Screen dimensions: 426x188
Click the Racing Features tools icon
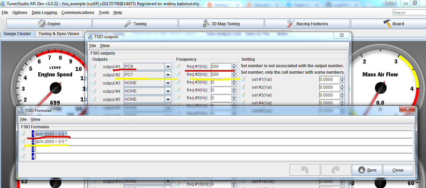click(x=291, y=24)
